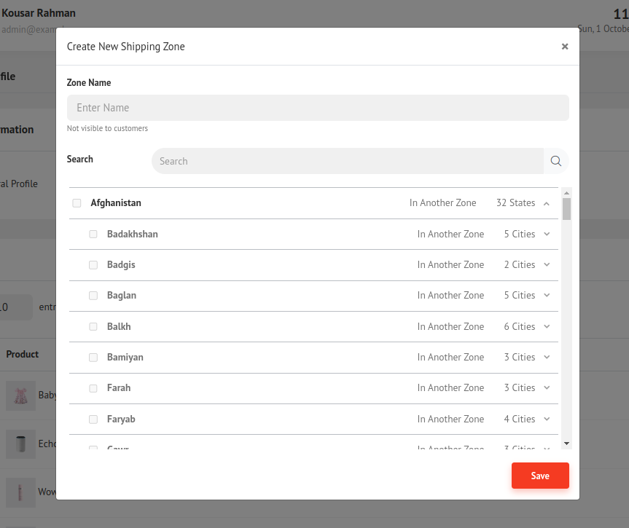This screenshot has width=629, height=528.
Task: Click the Zone Name input field
Action: pyautogui.click(x=318, y=108)
